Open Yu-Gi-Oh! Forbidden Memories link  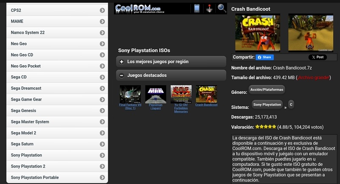coord(181,108)
